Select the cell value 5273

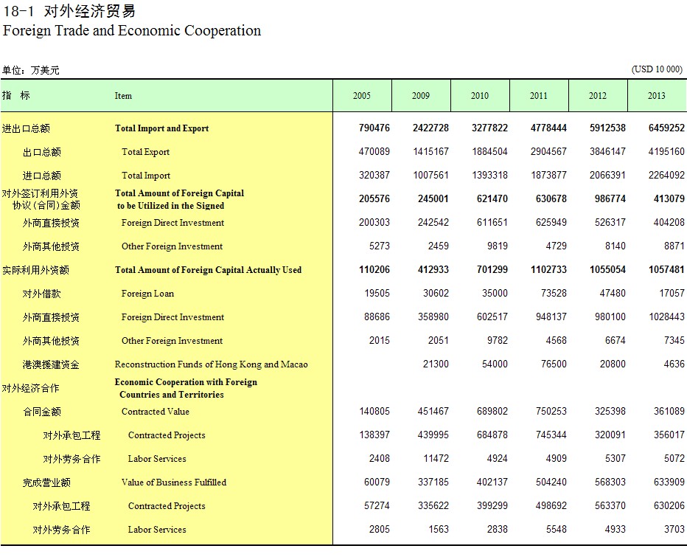click(380, 246)
